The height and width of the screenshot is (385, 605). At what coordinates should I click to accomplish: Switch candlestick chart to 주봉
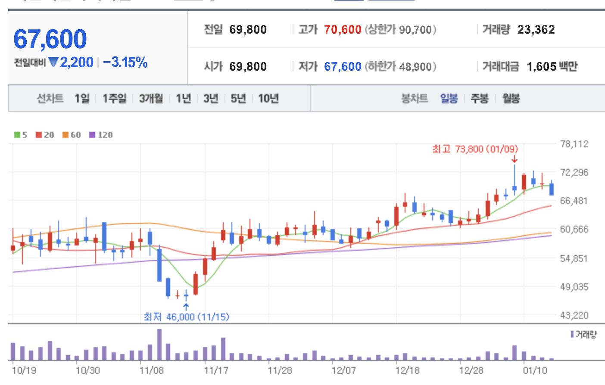click(479, 99)
